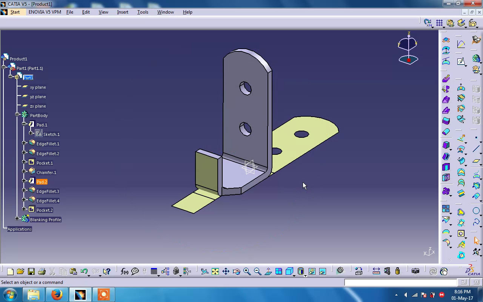The width and height of the screenshot is (483, 302).
Task: Open the Insert menu
Action: (123, 12)
